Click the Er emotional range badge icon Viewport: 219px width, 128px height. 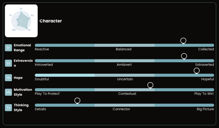(x=8, y=48)
